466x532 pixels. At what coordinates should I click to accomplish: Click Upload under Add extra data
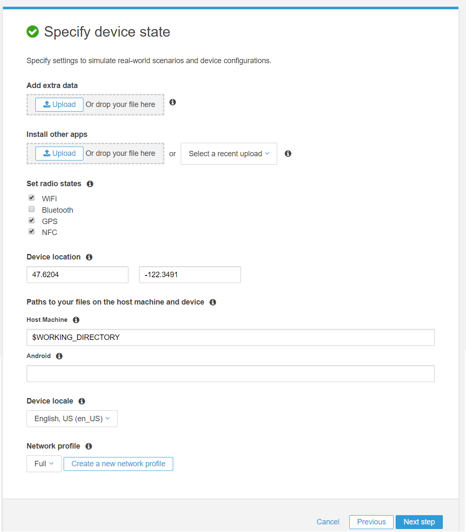(x=59, y=104)
